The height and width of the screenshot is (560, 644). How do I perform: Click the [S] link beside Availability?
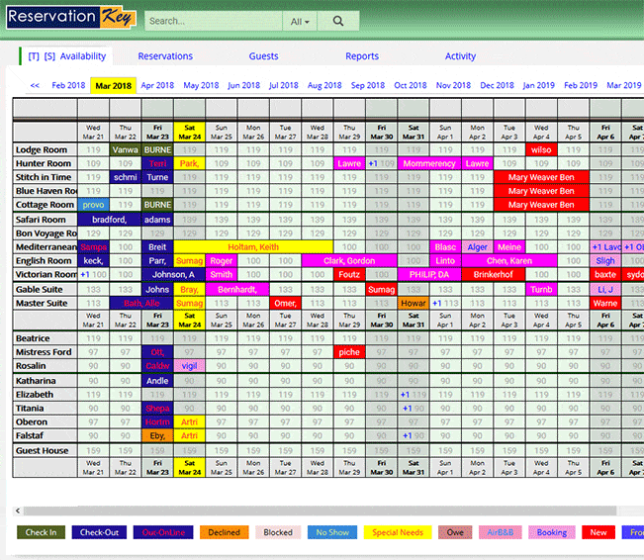pyautogui.click(x=49, y=56)
